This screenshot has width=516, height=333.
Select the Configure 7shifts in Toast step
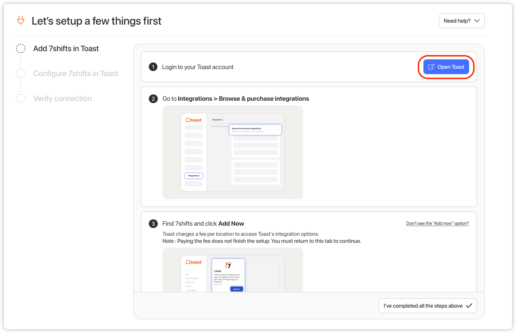point(75,74)
